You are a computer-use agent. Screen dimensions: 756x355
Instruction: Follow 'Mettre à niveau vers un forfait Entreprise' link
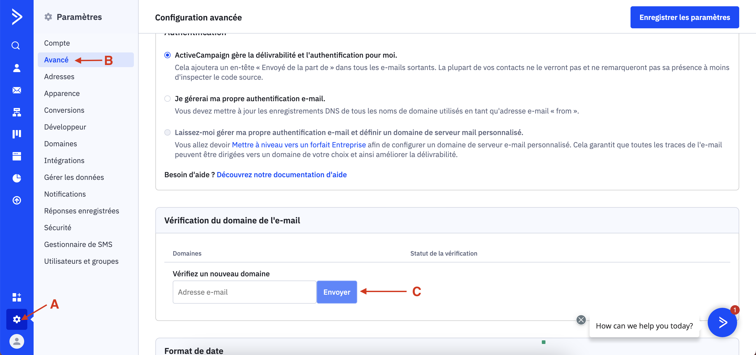(x=299, y=145)
